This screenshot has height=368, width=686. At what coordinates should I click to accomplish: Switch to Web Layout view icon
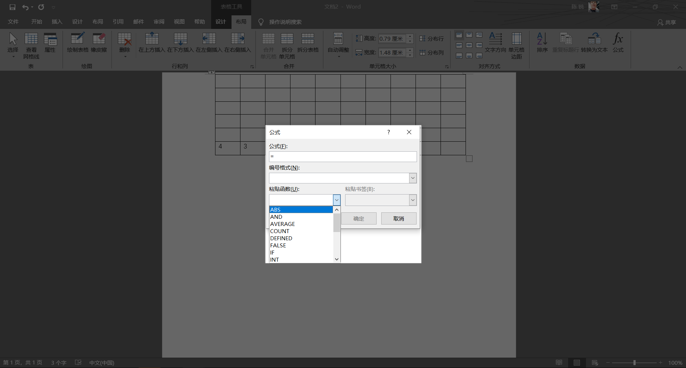595,363
